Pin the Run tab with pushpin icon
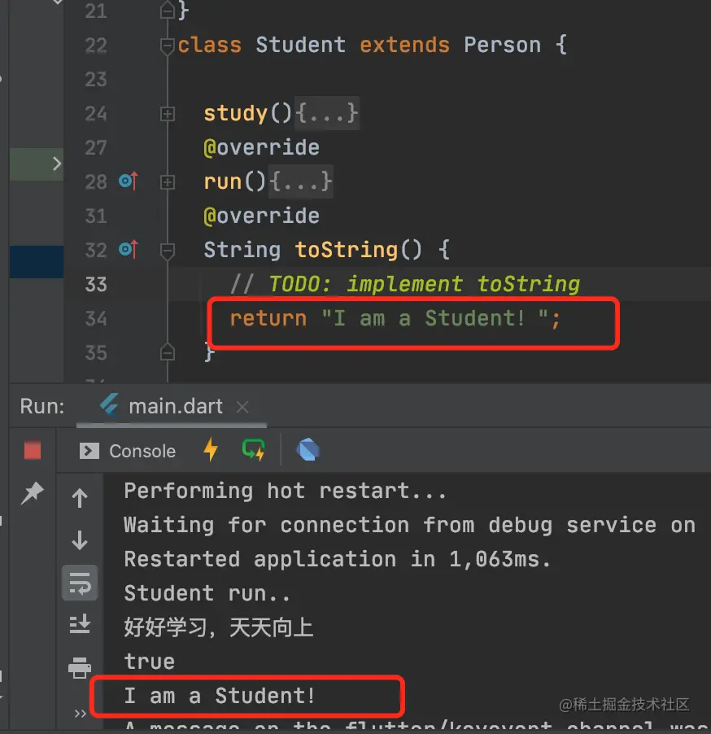Viewport: 711px width, 734px height. [33, 493]
